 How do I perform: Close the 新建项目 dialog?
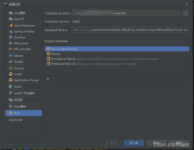pyautogui.click(x=187, y=4)
